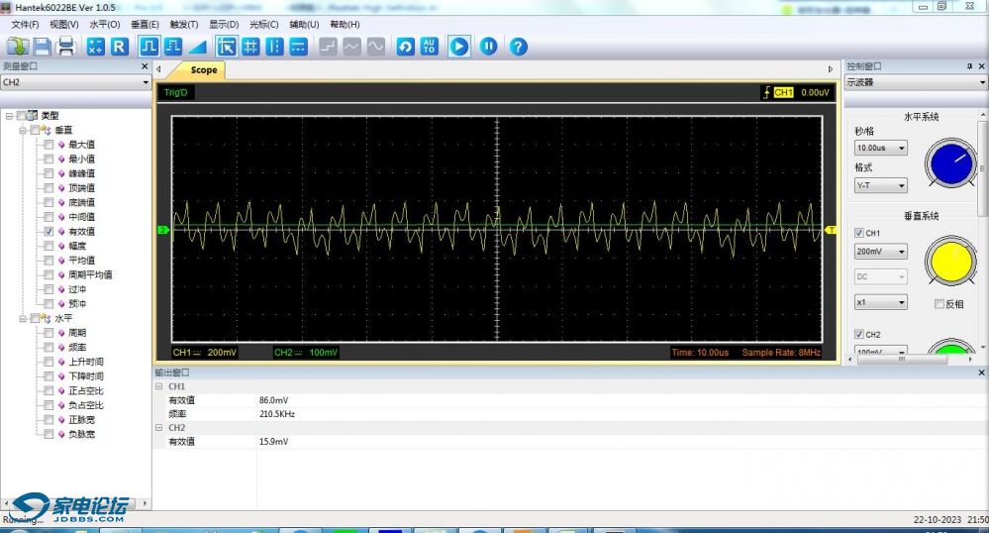Click the blue ramp triangle icon
The height and width of the screenshot is (533, 989).
[197, 47]
